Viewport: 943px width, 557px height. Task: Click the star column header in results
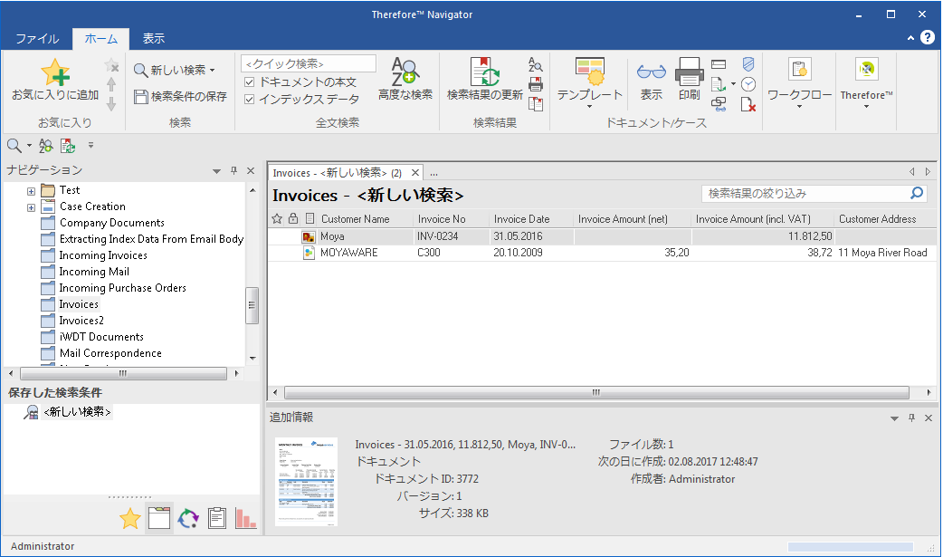click(277, 218)
